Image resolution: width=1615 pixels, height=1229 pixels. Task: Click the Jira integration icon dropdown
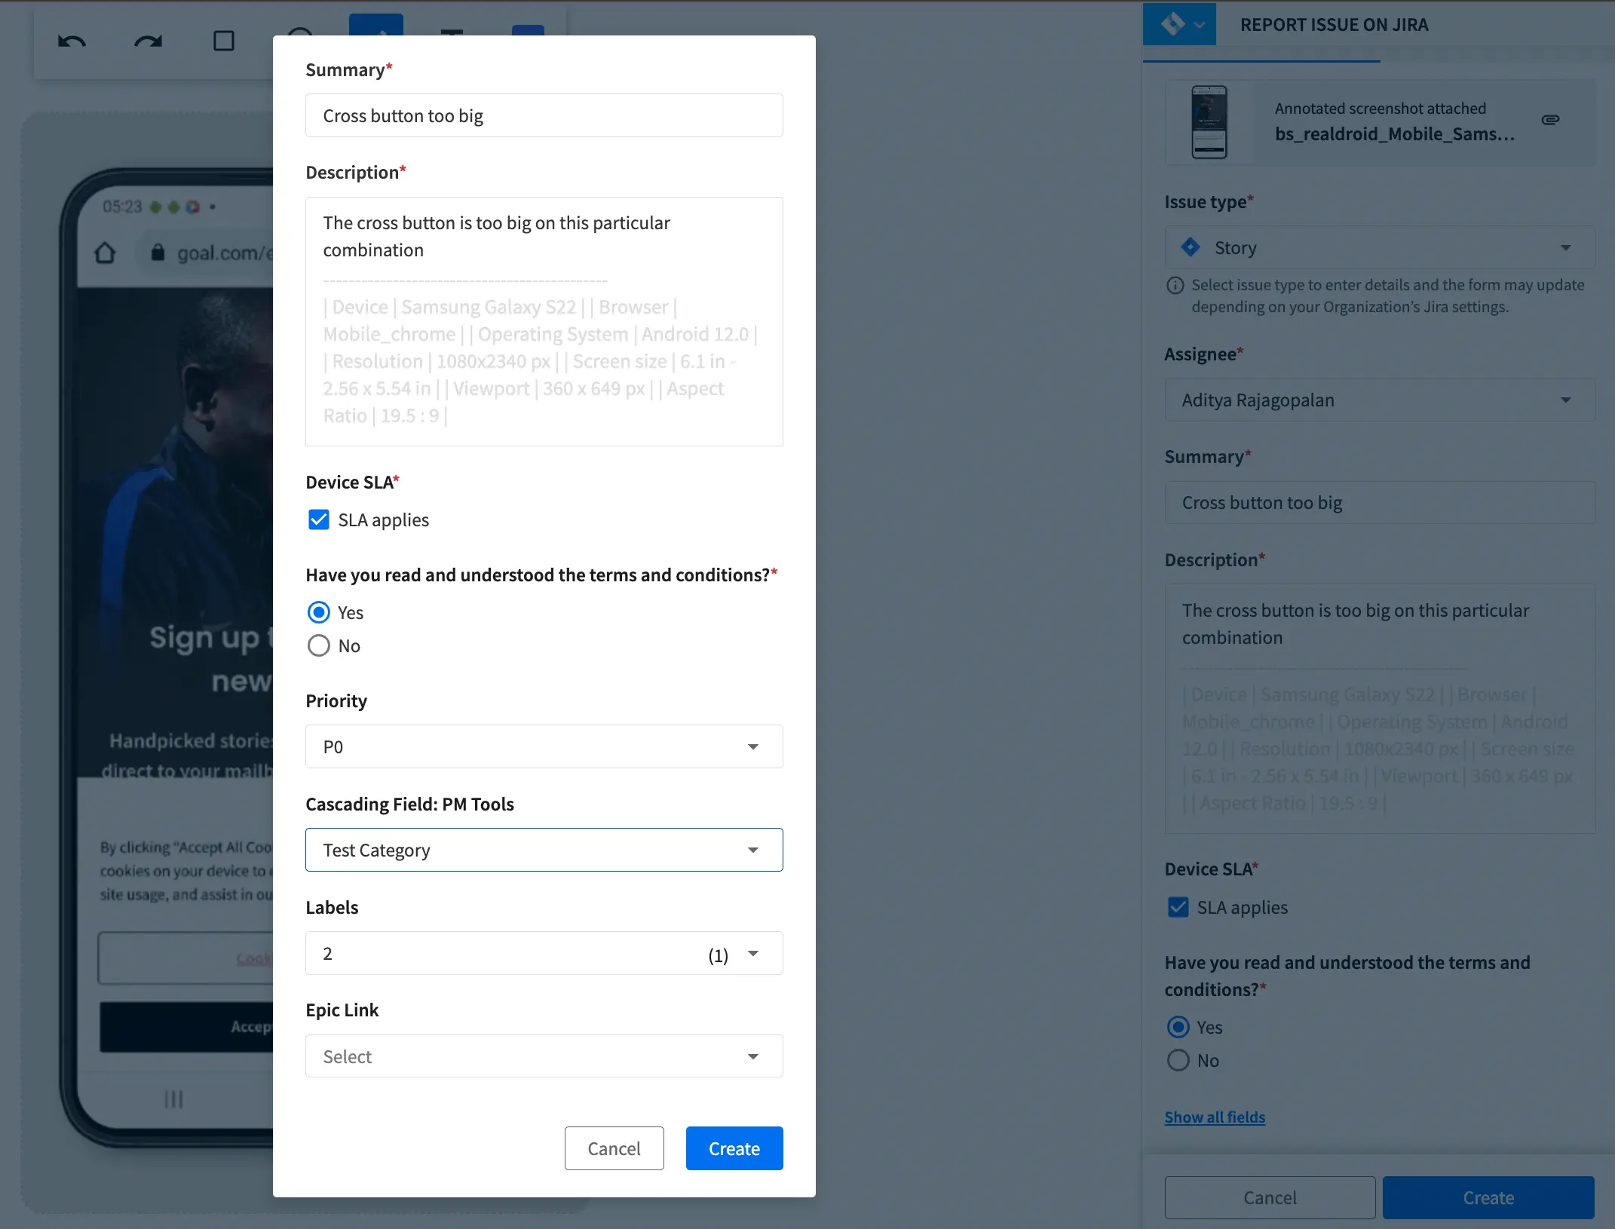[1179, 25]
